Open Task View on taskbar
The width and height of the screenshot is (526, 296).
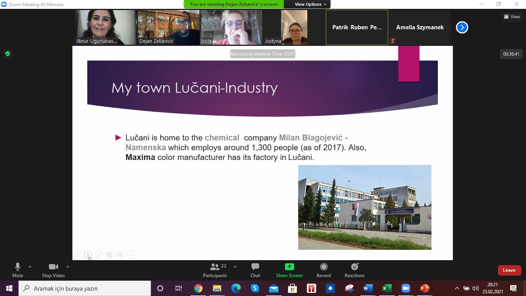click(x=179, y=288)
